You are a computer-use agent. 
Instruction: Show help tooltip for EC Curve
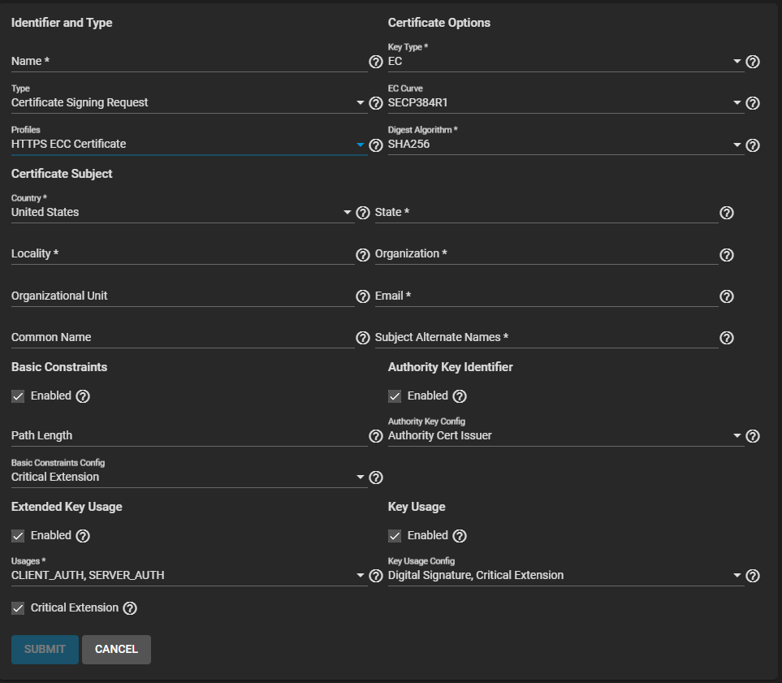[x=753, y=103]
